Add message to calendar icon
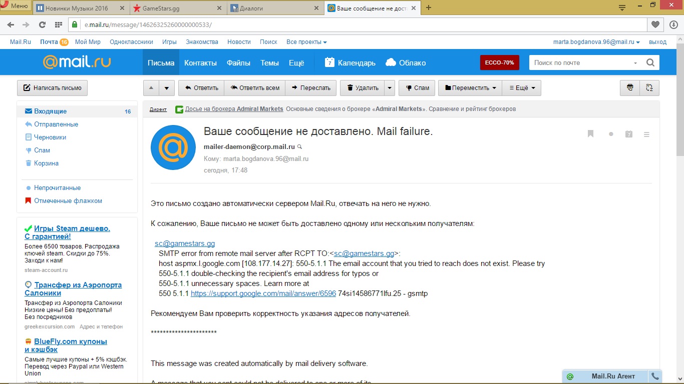Screen dimensions: 684x384 coord(629,134)
